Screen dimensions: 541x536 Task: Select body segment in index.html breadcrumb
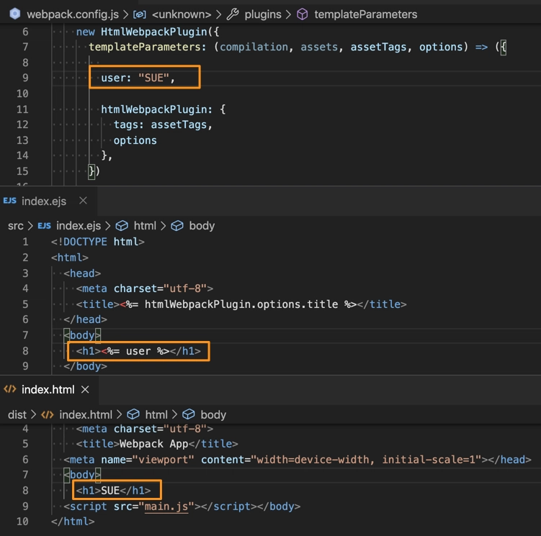[x=213, y=414]
